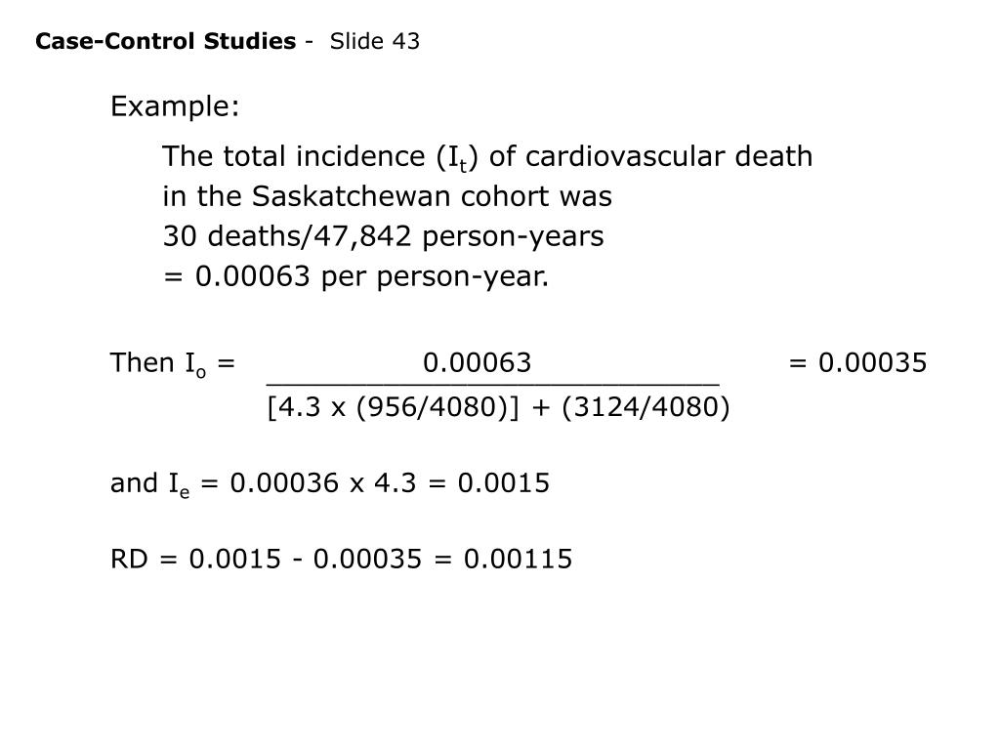Click '[4.3 x (956/4080)]' in denominator
The height and width of the screenshot is (750, 1000).
coord(394,407)
